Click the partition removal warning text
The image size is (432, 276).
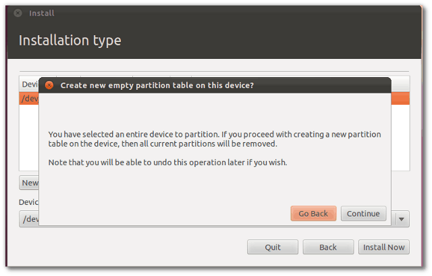tap(215, 139)
